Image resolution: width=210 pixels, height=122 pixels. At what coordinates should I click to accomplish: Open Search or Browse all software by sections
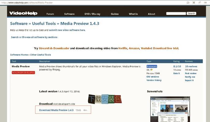pyautogui.click(x=34, y=37)
